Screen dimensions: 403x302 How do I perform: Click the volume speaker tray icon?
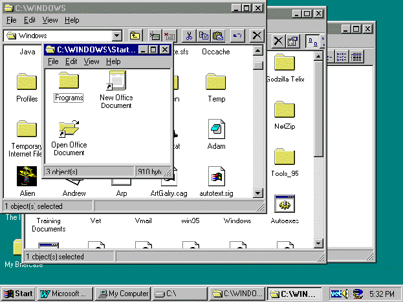(347, 294)
